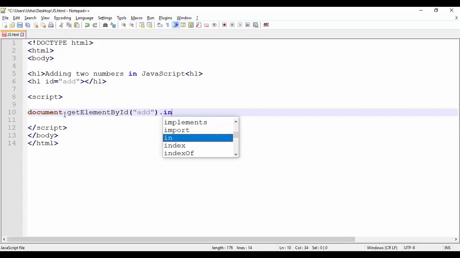Open the Settings menu
The image size is (460, 258).
(x=105, y=18)
